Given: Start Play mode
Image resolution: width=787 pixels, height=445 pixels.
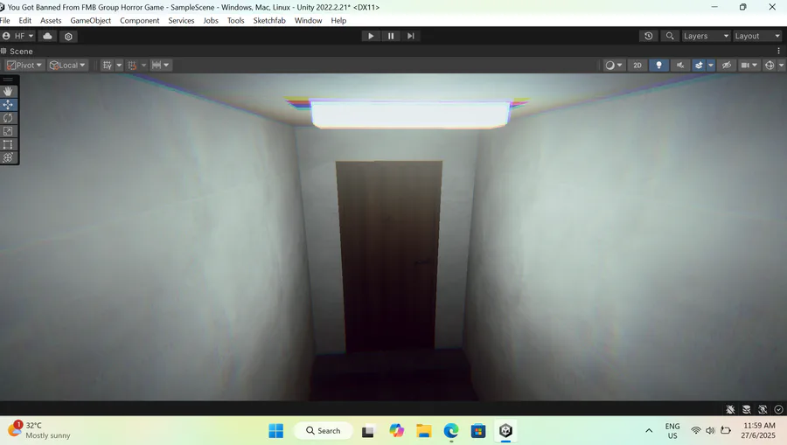Looking at the screenshot, I should [x=371, y=36].
